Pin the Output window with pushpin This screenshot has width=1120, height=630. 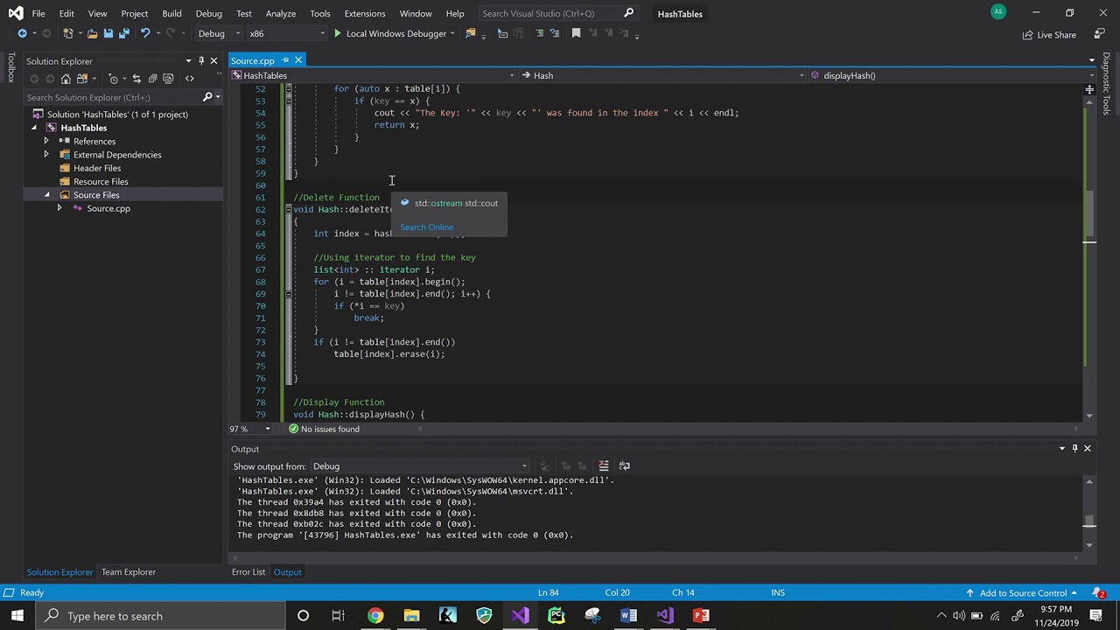pyautogui.click(x=1074, y=448)
